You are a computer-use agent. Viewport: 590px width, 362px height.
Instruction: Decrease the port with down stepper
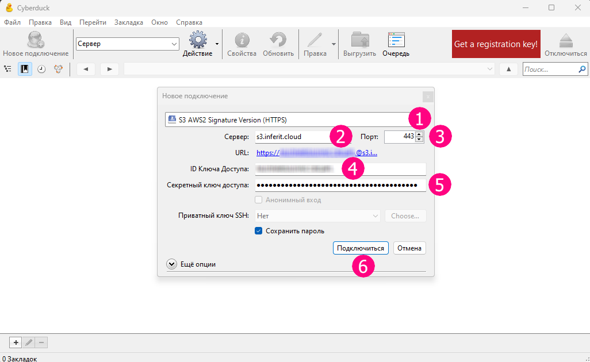pos(419,140)
